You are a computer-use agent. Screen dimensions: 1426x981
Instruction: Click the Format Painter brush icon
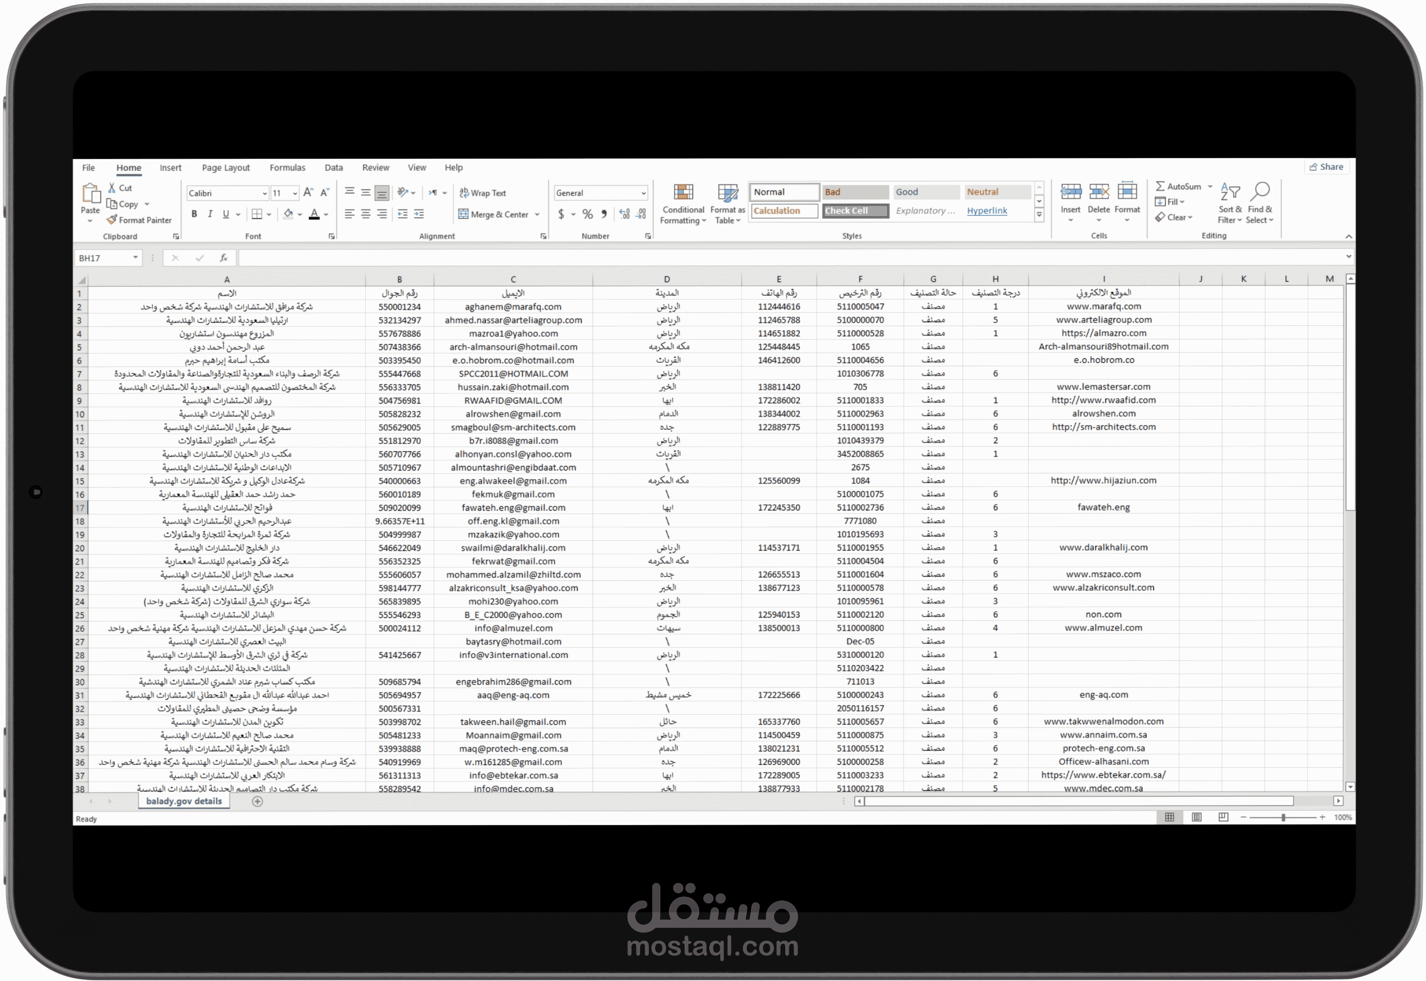pyautogui.click(x=112, y=220)
